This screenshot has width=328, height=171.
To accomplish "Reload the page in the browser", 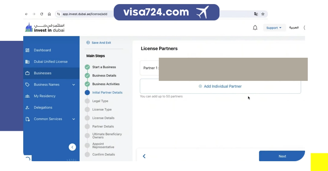I will (x=42, y=14).
